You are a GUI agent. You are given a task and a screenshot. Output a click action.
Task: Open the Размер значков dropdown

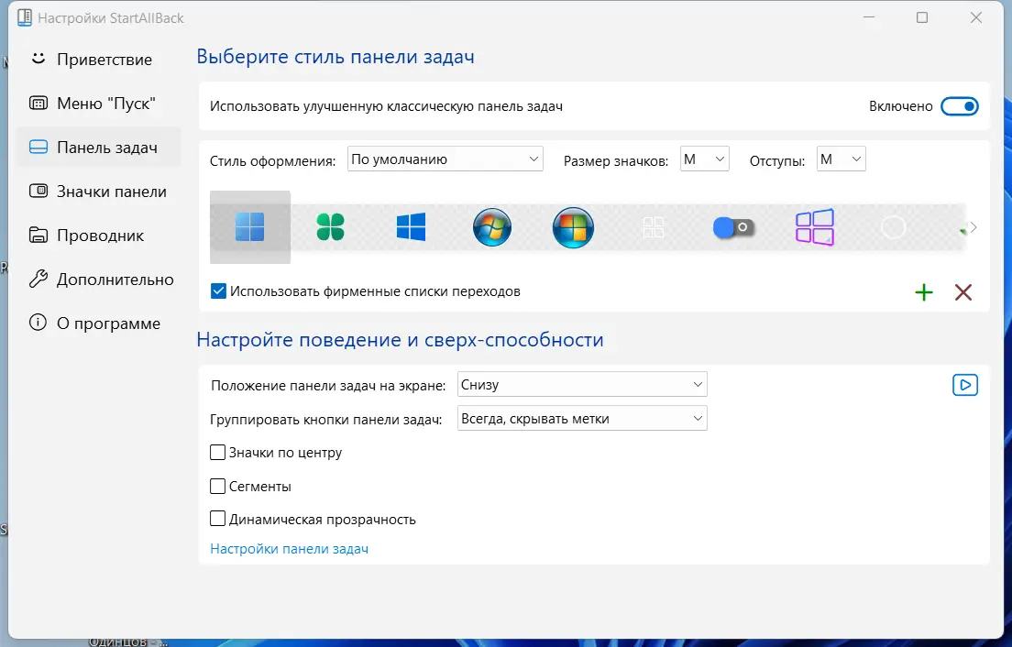pos(705,159)
